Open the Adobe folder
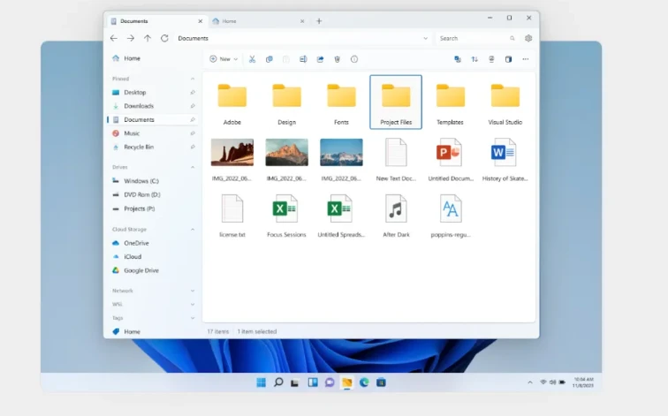The width and height of the screenshot is (668, 416). point(232,103)
